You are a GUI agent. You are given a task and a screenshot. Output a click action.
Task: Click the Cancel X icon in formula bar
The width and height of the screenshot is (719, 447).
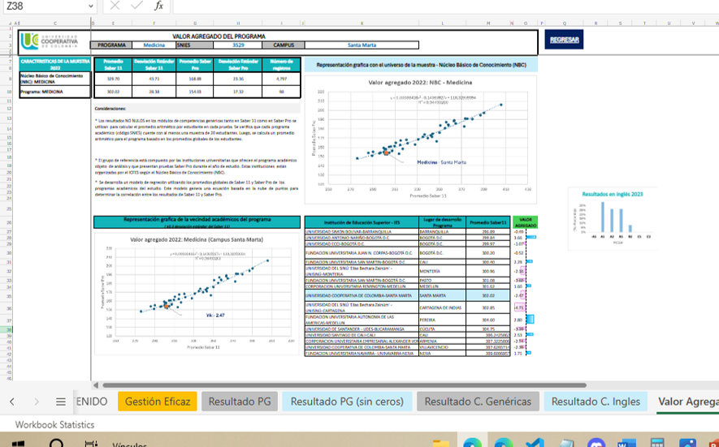[115, 6]
